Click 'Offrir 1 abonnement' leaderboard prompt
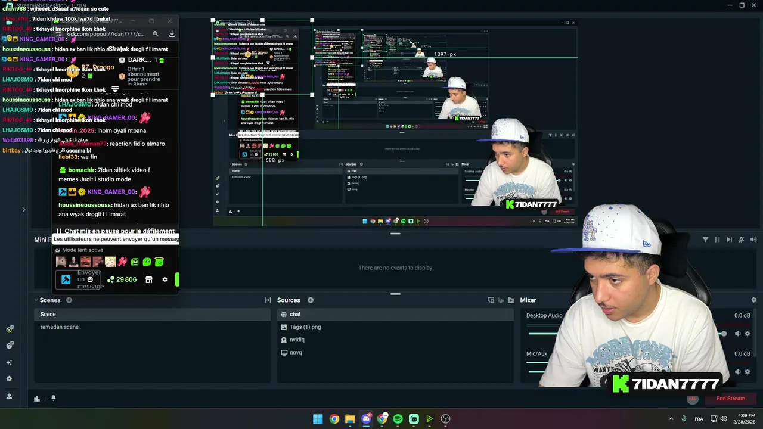Viewport: 763px width, 429px height. pyautogui.click(x=143, y=76)
